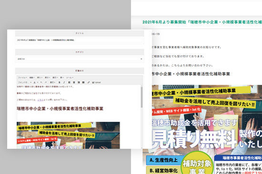Align text right
The width and height of the screenshot is (262, 174).
tap(79, 82)
